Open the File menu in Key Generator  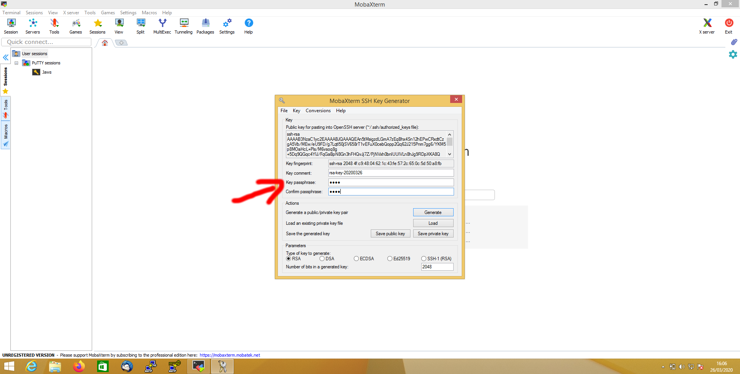coord(284,111)
